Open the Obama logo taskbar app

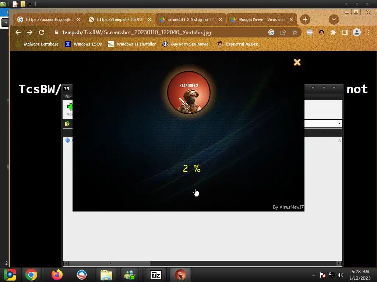point(81,275)
